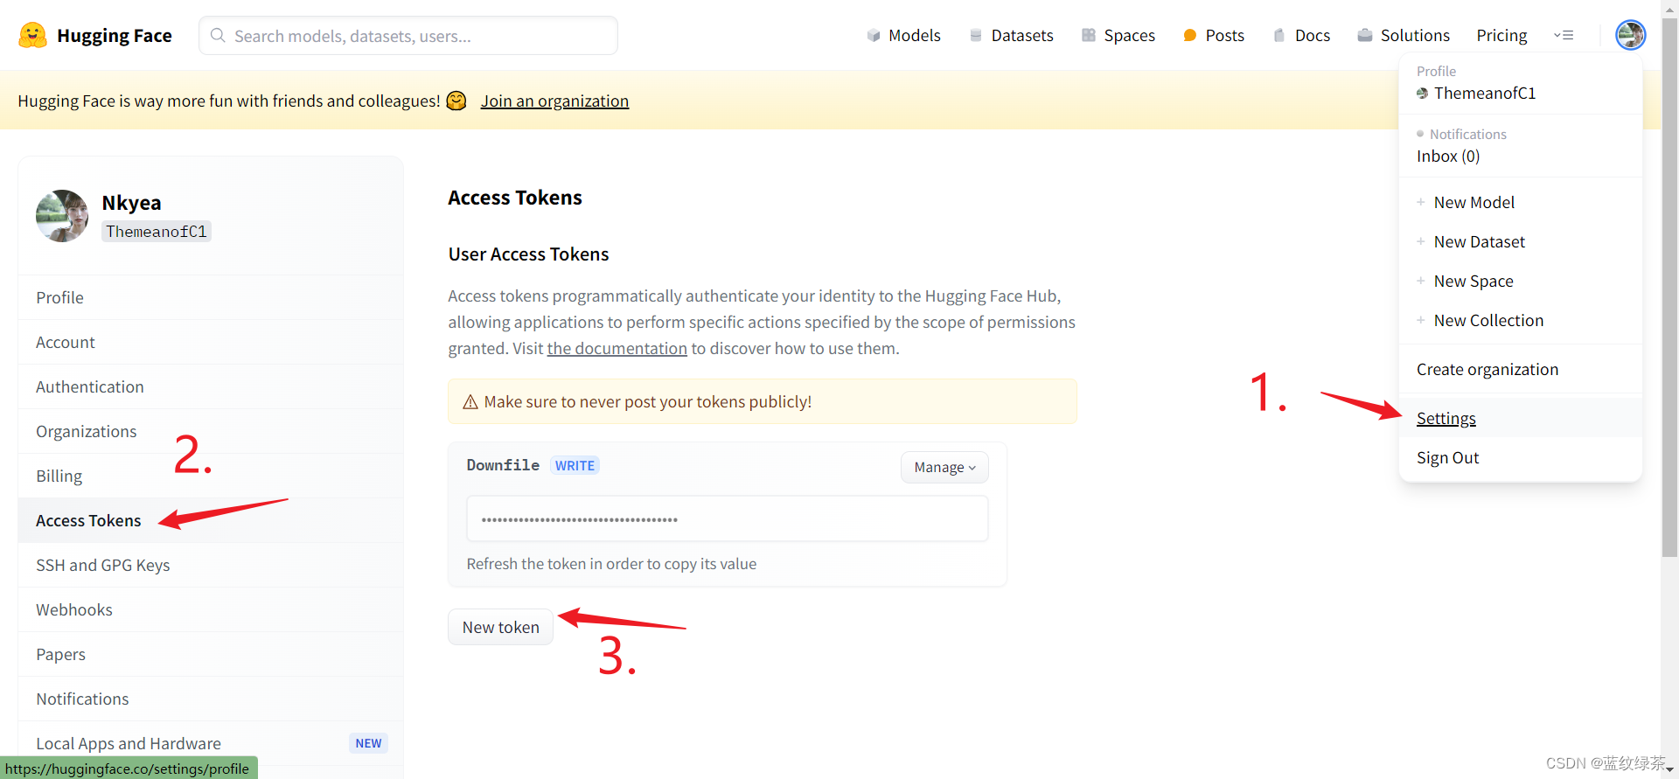Open Webhooks settings in sidebar
Image resolution: width=1679 pixels, height=779 pixels.
click(211, 609)
